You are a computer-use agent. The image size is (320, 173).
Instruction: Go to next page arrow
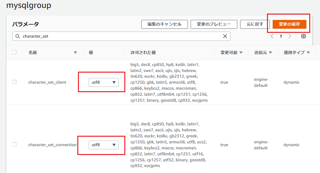pos(290,36)
